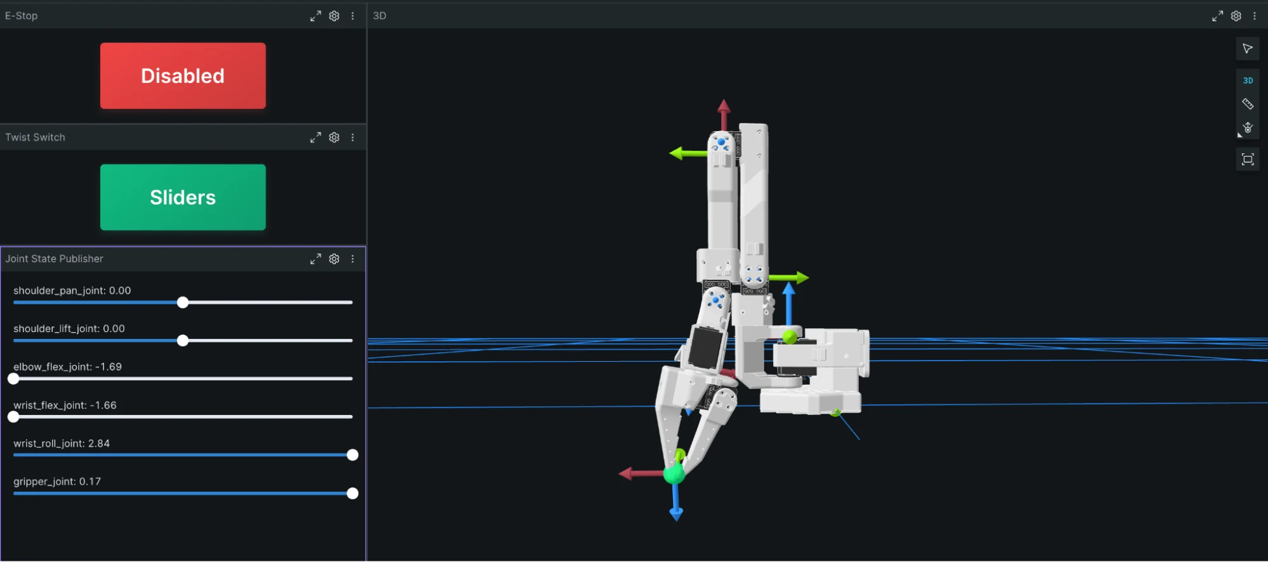The height and width of the screenshot is (562, 1268).
Task: Select the Joint State Publisher panel title
Action: pyautogui.click(x=55, y=259)
